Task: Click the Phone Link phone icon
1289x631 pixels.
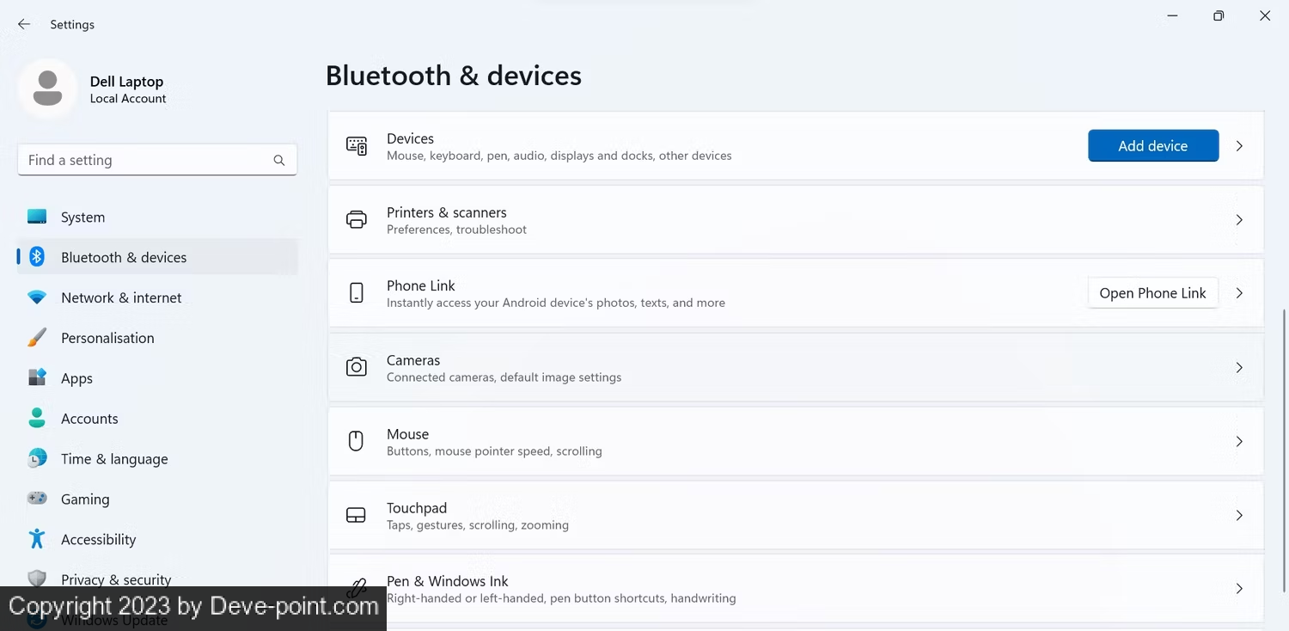Action: 357,293
